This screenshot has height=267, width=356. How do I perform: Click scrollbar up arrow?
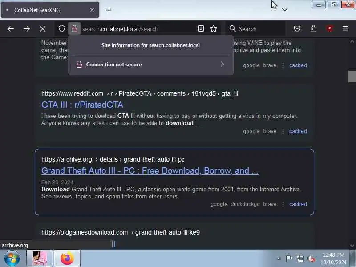tap(352, 41)
